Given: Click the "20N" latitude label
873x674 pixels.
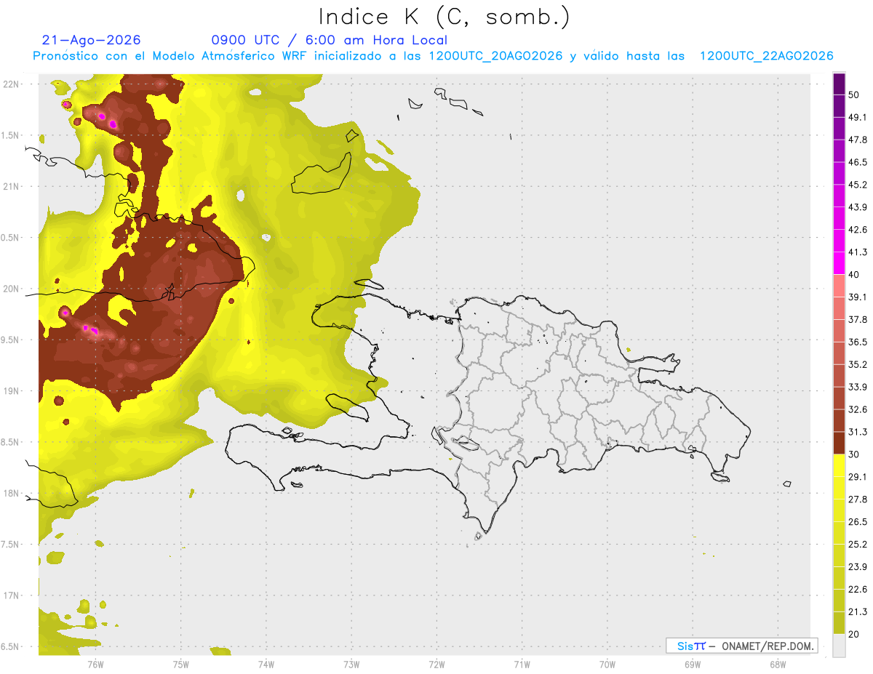Looking at the screenshot, I should [10, 289].
